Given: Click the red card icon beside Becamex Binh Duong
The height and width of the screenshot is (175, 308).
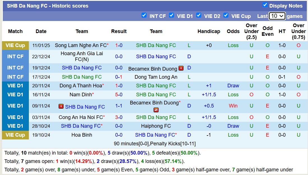Looking at the screenshot, I should point(181,68).
